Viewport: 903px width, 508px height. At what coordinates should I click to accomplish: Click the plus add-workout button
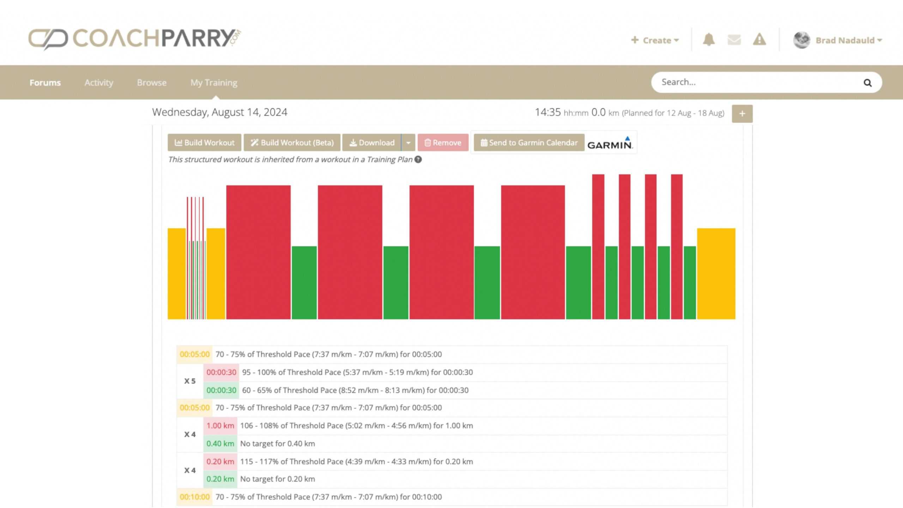pyautogui.click(x=742, y=114)
